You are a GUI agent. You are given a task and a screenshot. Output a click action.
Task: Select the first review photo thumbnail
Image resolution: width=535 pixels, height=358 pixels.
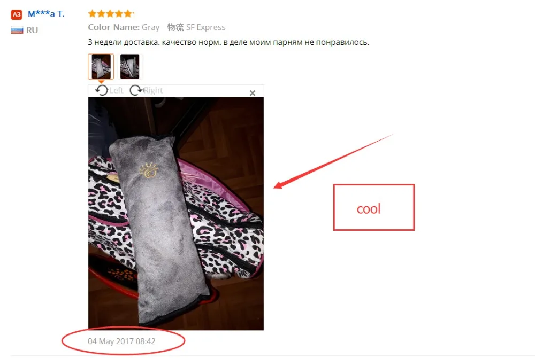[101, 66]
